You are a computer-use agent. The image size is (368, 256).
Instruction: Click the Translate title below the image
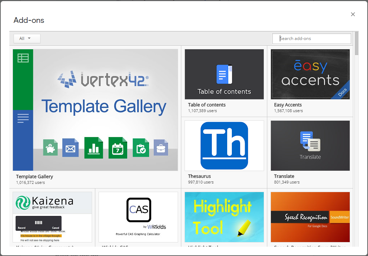pyautogui.click(x=284, y=176)
